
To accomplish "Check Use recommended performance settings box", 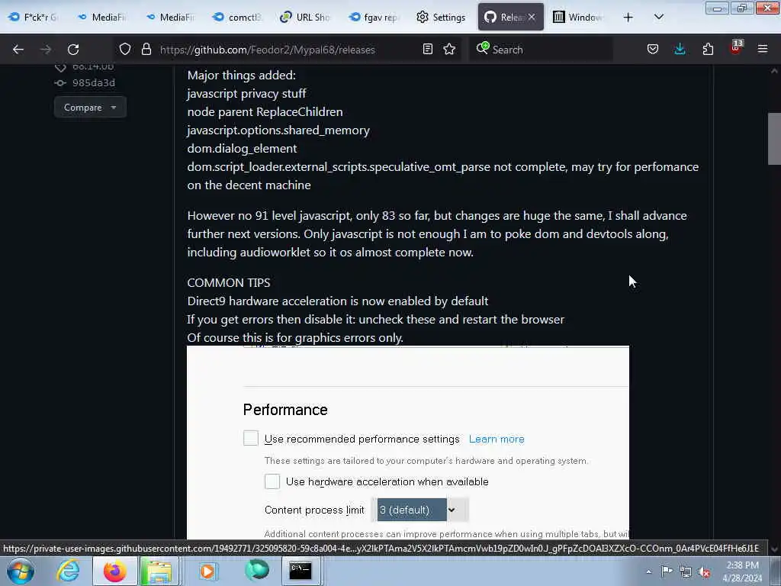I will (251, 439).
